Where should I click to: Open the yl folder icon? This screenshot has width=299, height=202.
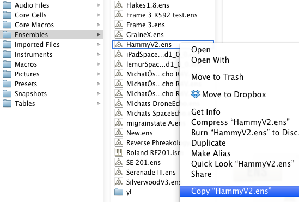click(x=119, y=192)
